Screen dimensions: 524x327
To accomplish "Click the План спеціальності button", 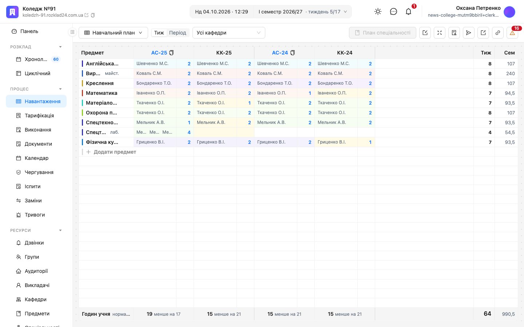I will (x=382, y=33).
